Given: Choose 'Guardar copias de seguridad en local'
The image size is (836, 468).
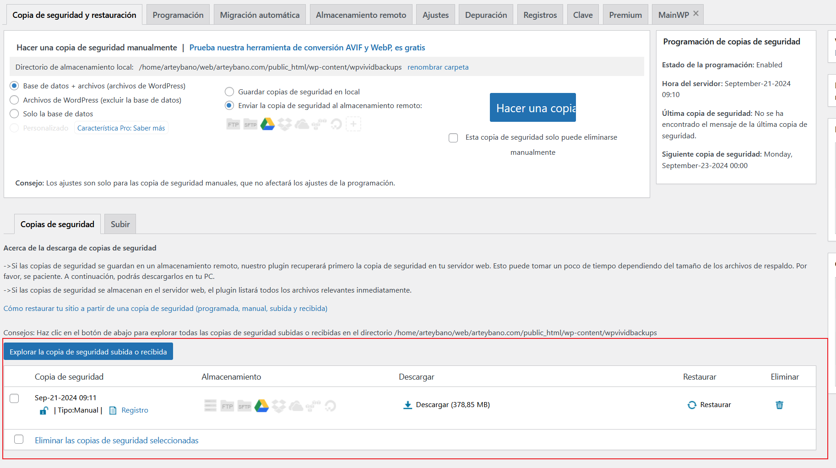Looking at the screenshot, I should (229, 92).
